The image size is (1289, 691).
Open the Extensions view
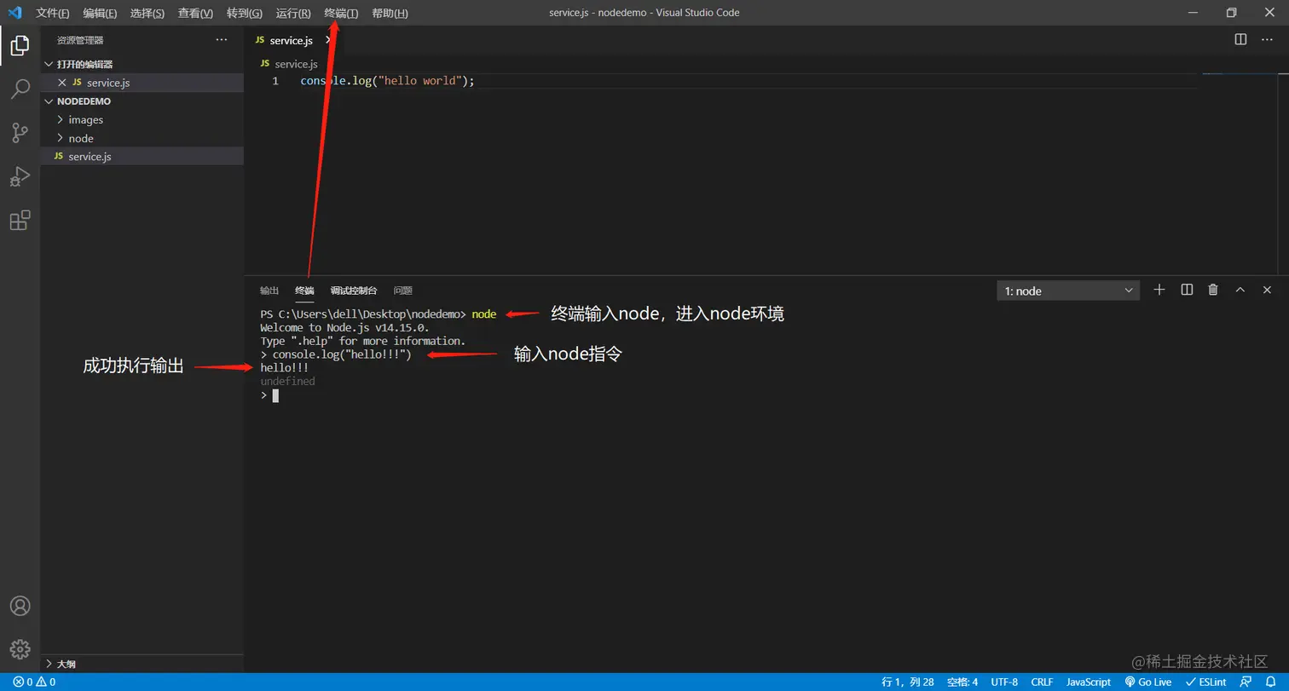tap(20, 221)
